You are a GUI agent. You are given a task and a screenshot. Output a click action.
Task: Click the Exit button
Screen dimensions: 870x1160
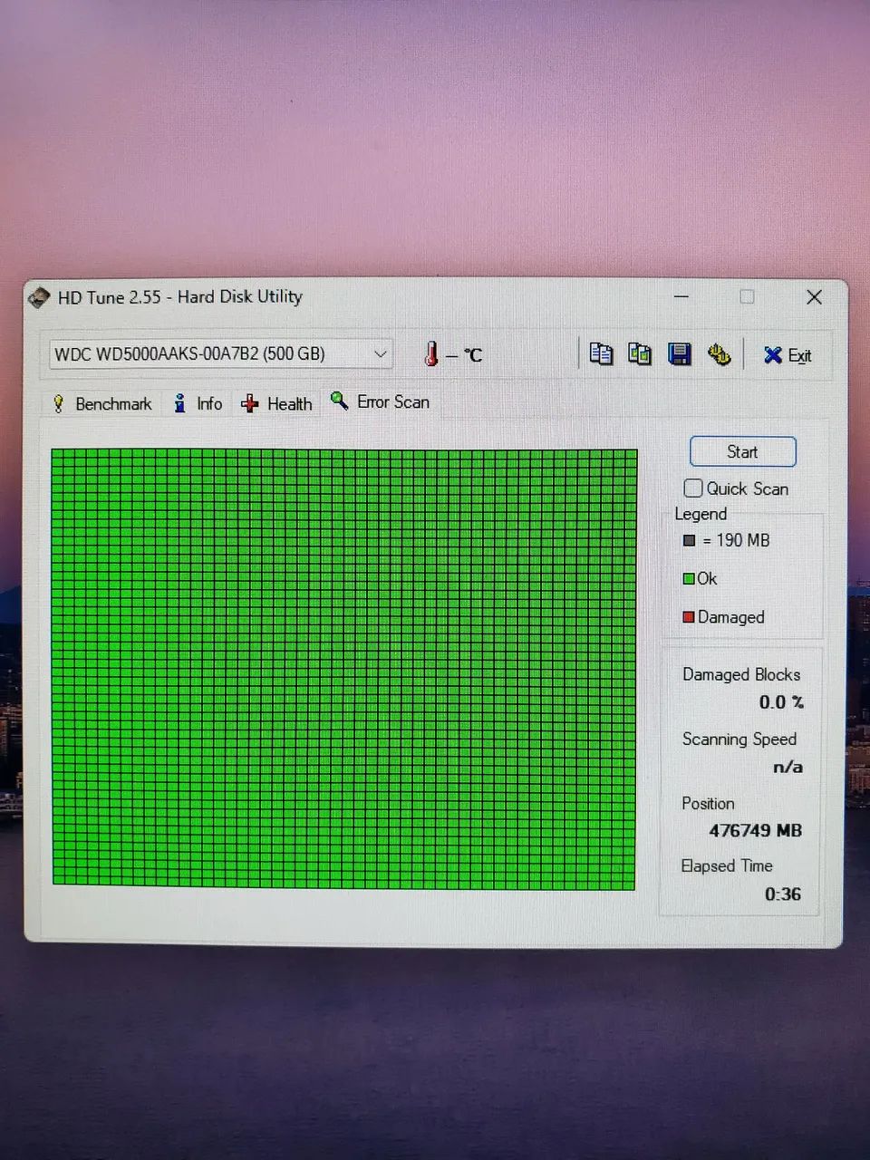point(788,355)
